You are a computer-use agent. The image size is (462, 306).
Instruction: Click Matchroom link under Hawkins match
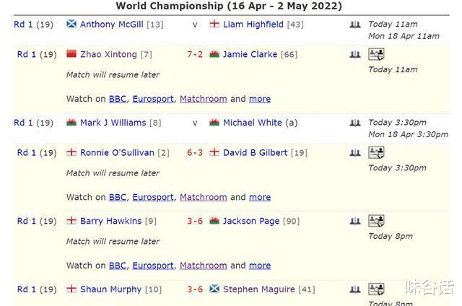tap(204, 266)
